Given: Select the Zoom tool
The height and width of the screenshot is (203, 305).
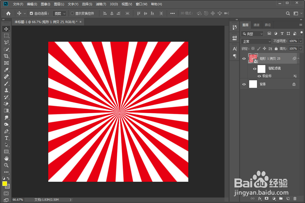Looking at the screenshot, I should pos(6,165).
